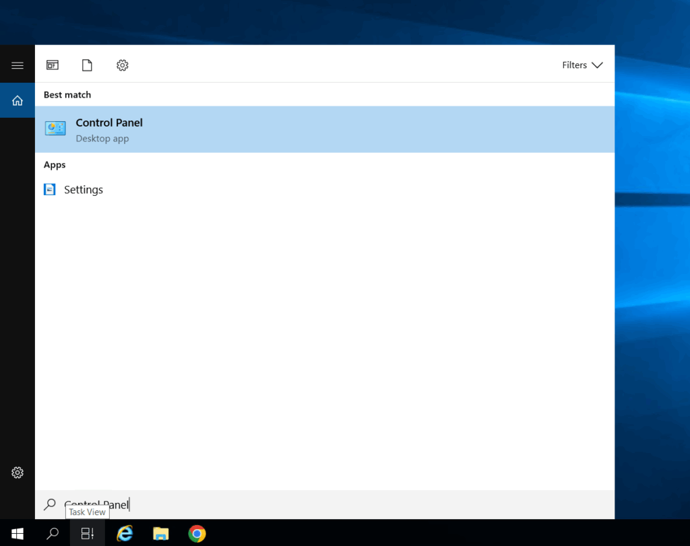Filter results by Apps icon
Screen dimensions: 690x546
point(53,65)
